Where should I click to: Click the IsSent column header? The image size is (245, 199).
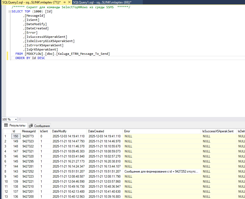tap(44, 131)
